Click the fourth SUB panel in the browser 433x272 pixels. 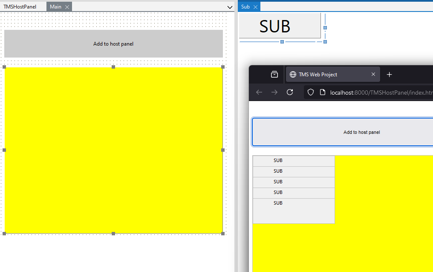point(294,193)
